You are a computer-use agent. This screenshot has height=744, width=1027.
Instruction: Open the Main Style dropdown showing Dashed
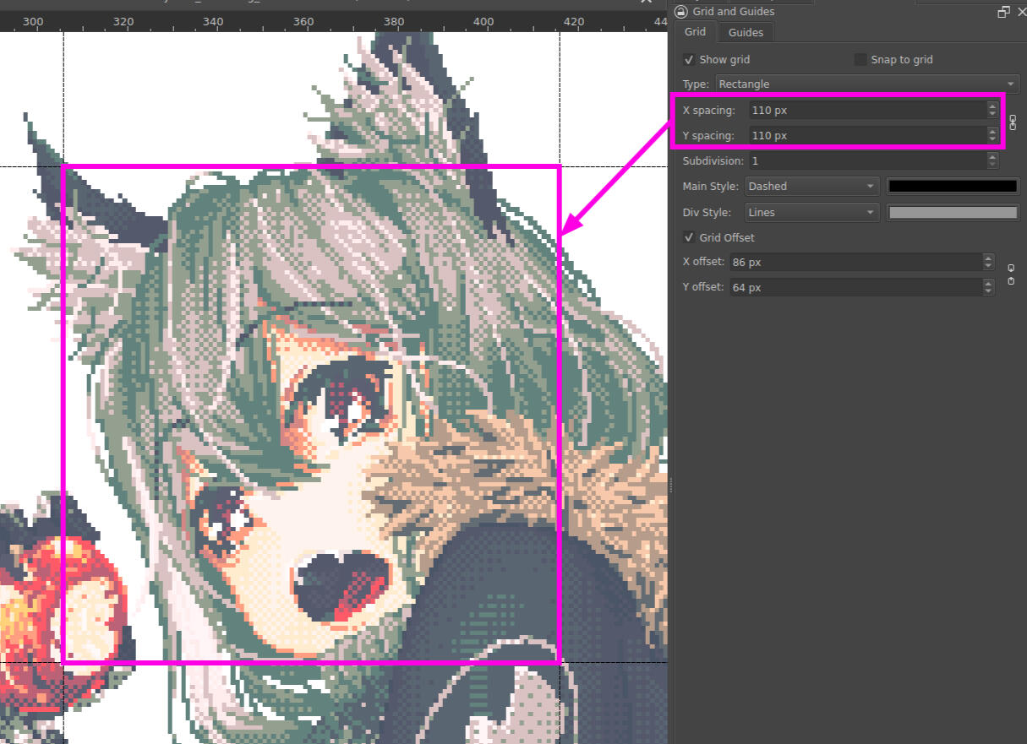pyautogui.click(x=811, y=186)
